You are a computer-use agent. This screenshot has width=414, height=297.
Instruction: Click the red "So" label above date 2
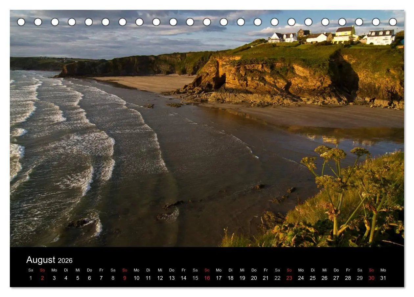tap(42, 270)
